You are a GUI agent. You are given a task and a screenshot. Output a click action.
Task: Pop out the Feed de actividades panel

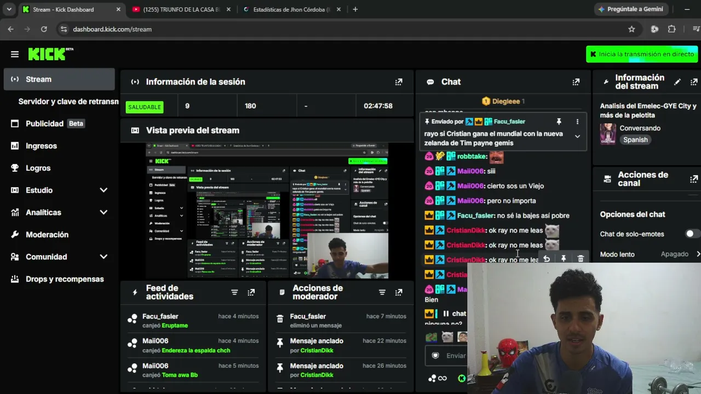(251, 292)
